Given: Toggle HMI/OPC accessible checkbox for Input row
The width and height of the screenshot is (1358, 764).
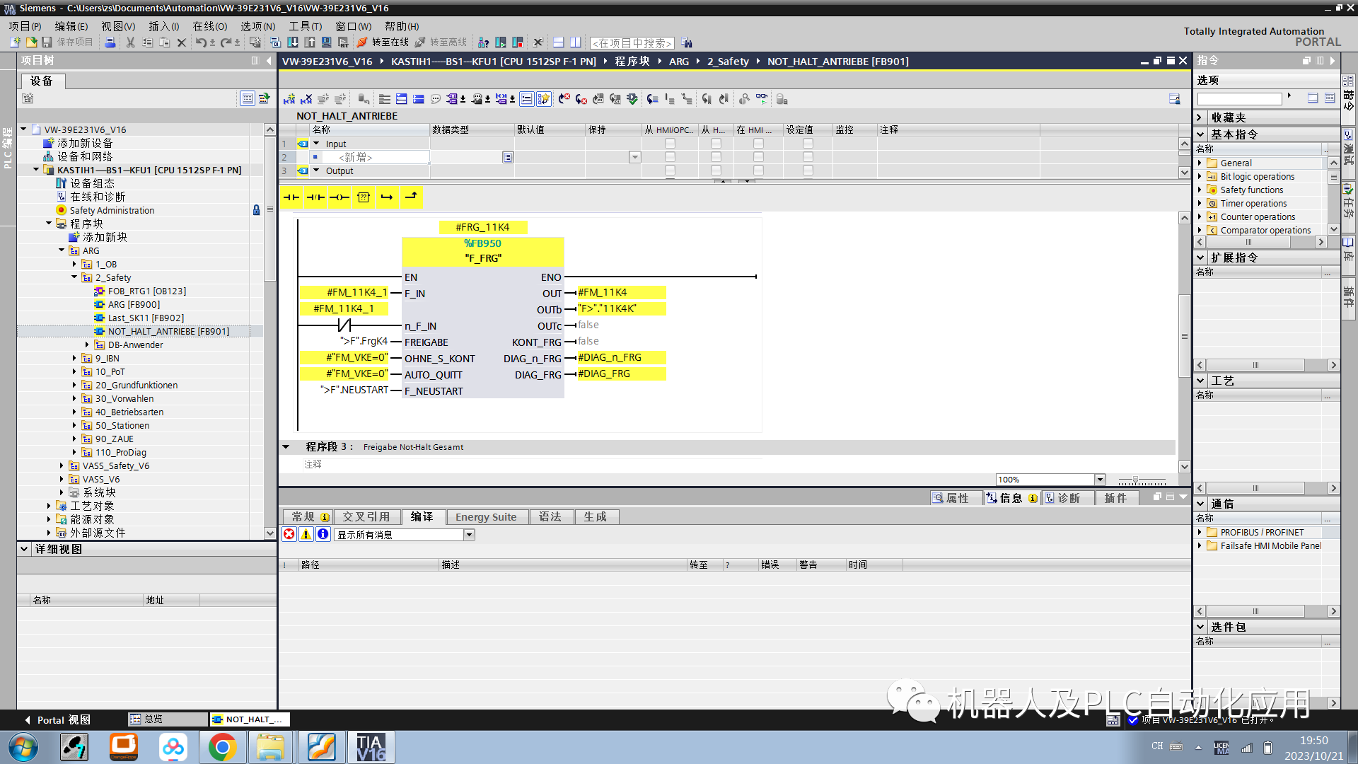Looking at the screenshot, I should 670,144.
